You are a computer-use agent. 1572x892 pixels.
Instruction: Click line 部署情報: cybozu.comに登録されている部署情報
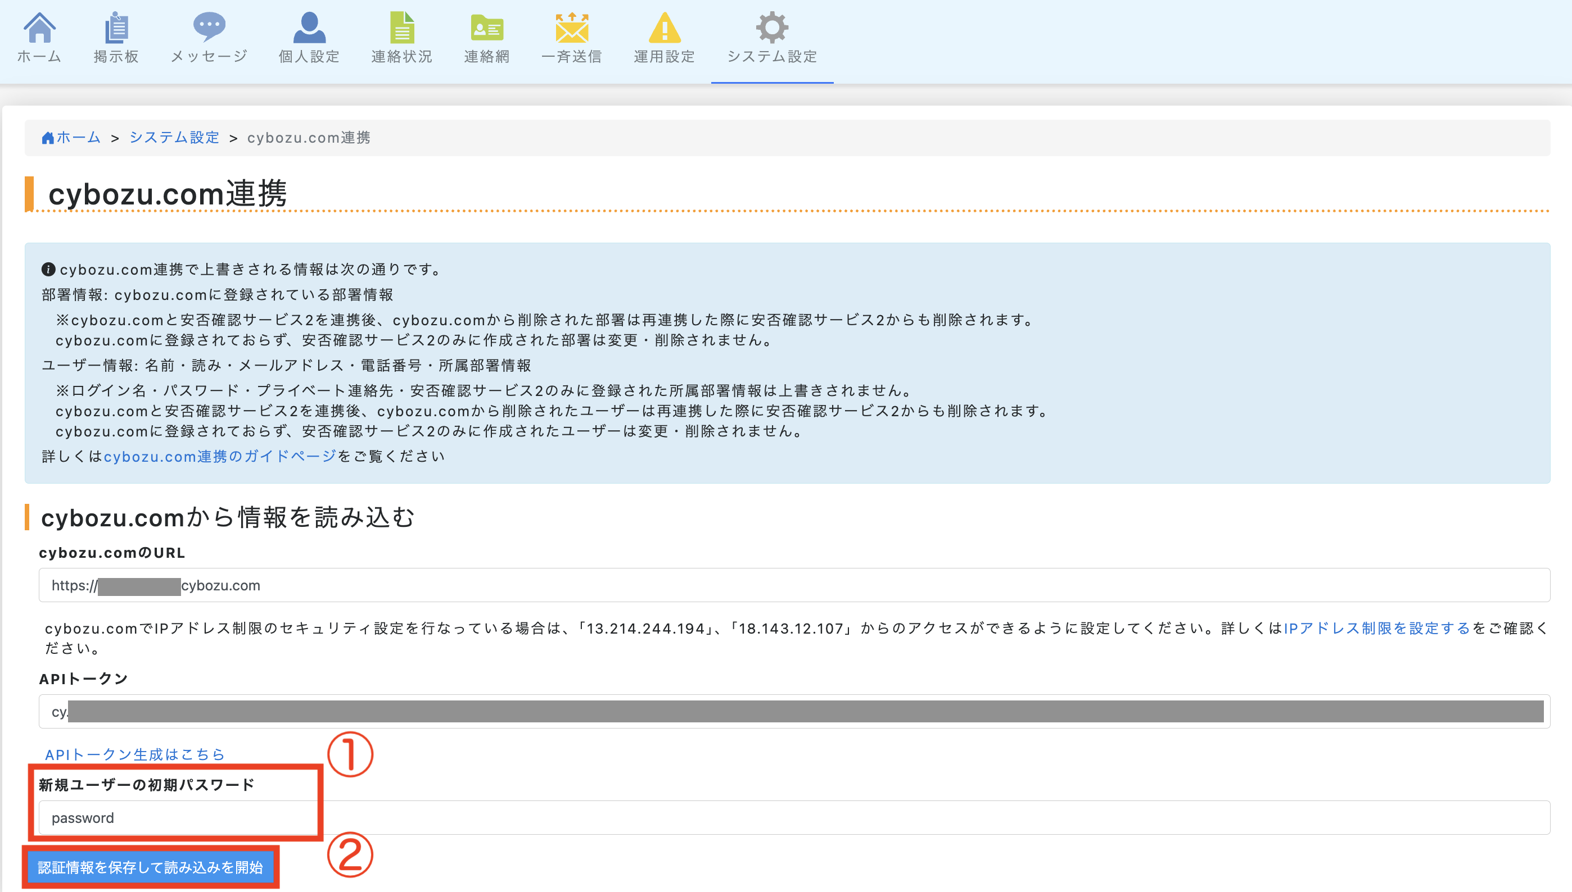(218, 295)
